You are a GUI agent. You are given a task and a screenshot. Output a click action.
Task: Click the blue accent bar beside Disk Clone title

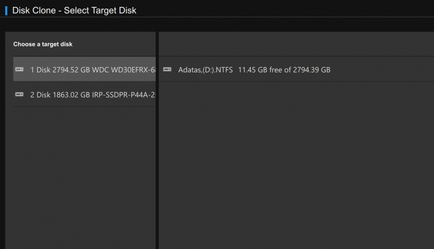click(x=6, y=11)
